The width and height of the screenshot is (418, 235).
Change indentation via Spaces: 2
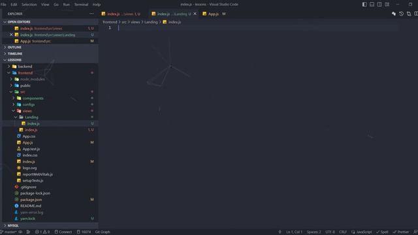click(314, 232)
